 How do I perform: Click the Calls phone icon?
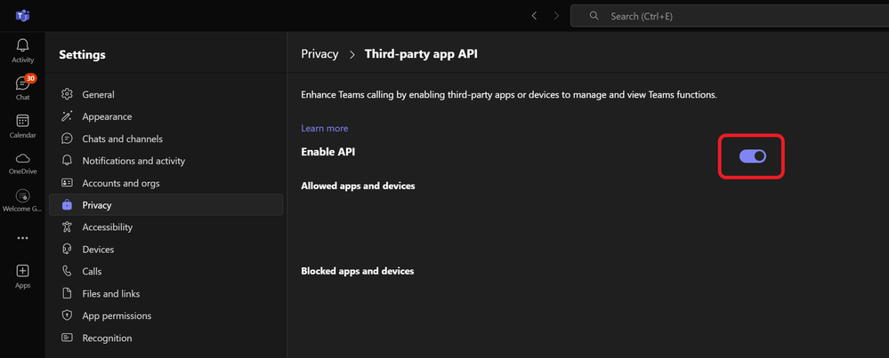pyautogui.click(x=67, y=272)
